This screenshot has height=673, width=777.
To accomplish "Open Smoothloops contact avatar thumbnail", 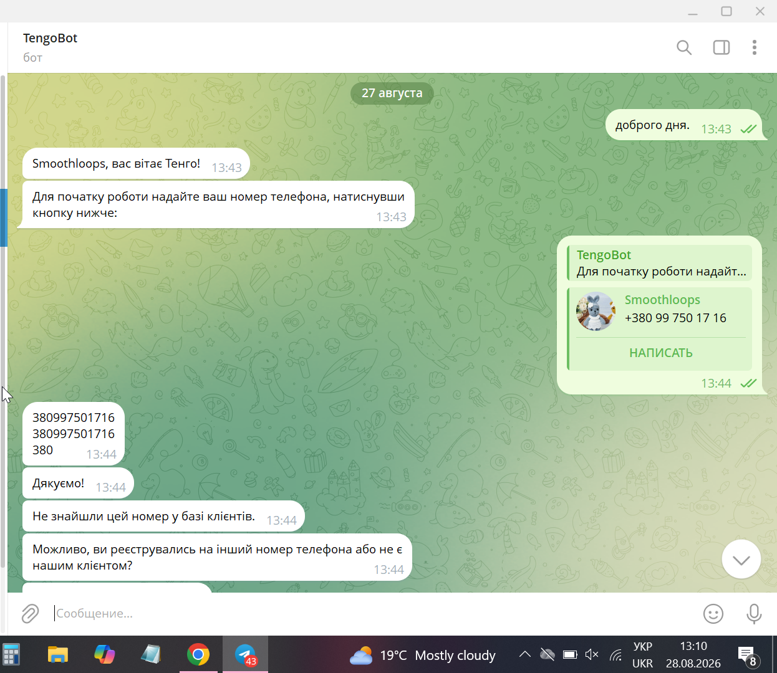I will click(x=596, y=311).
